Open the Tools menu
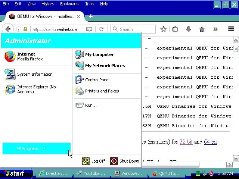The image size is (239, 179). point(90,4)
